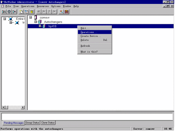Click the comsvr server icon
The height and width of the screenshot is (131, 175).
point(35,17)
